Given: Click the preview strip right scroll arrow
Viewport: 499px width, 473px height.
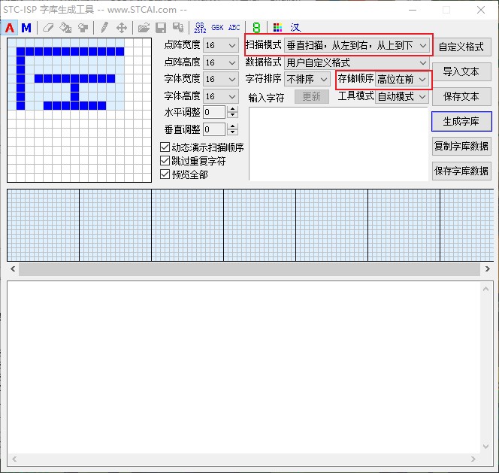Looking at the screenshot, I should (x=487, y=268).
